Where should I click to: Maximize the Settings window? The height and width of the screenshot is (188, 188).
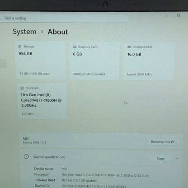point(178,16)
